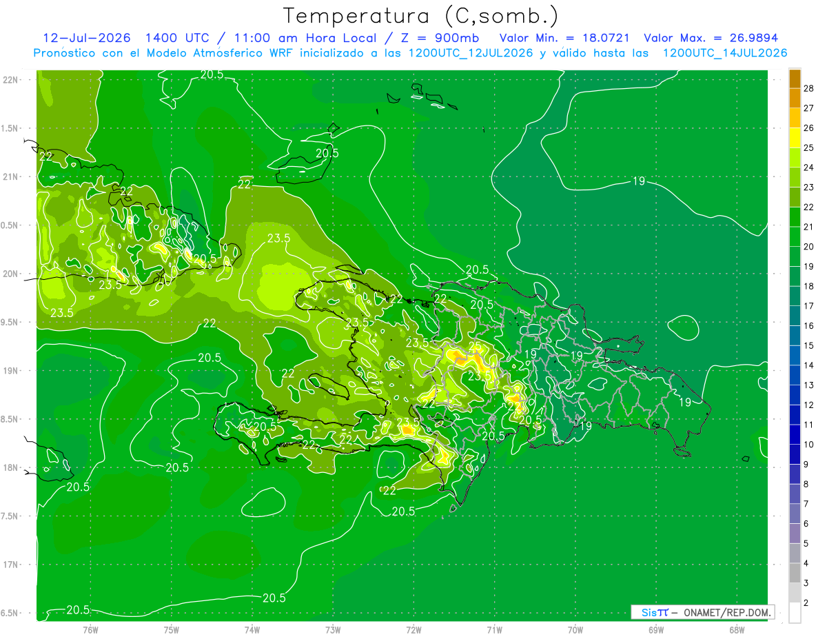The image size is (827, 639).
Task: Click the orange 28 degree legend swatch
Action: tap(795, 79)
